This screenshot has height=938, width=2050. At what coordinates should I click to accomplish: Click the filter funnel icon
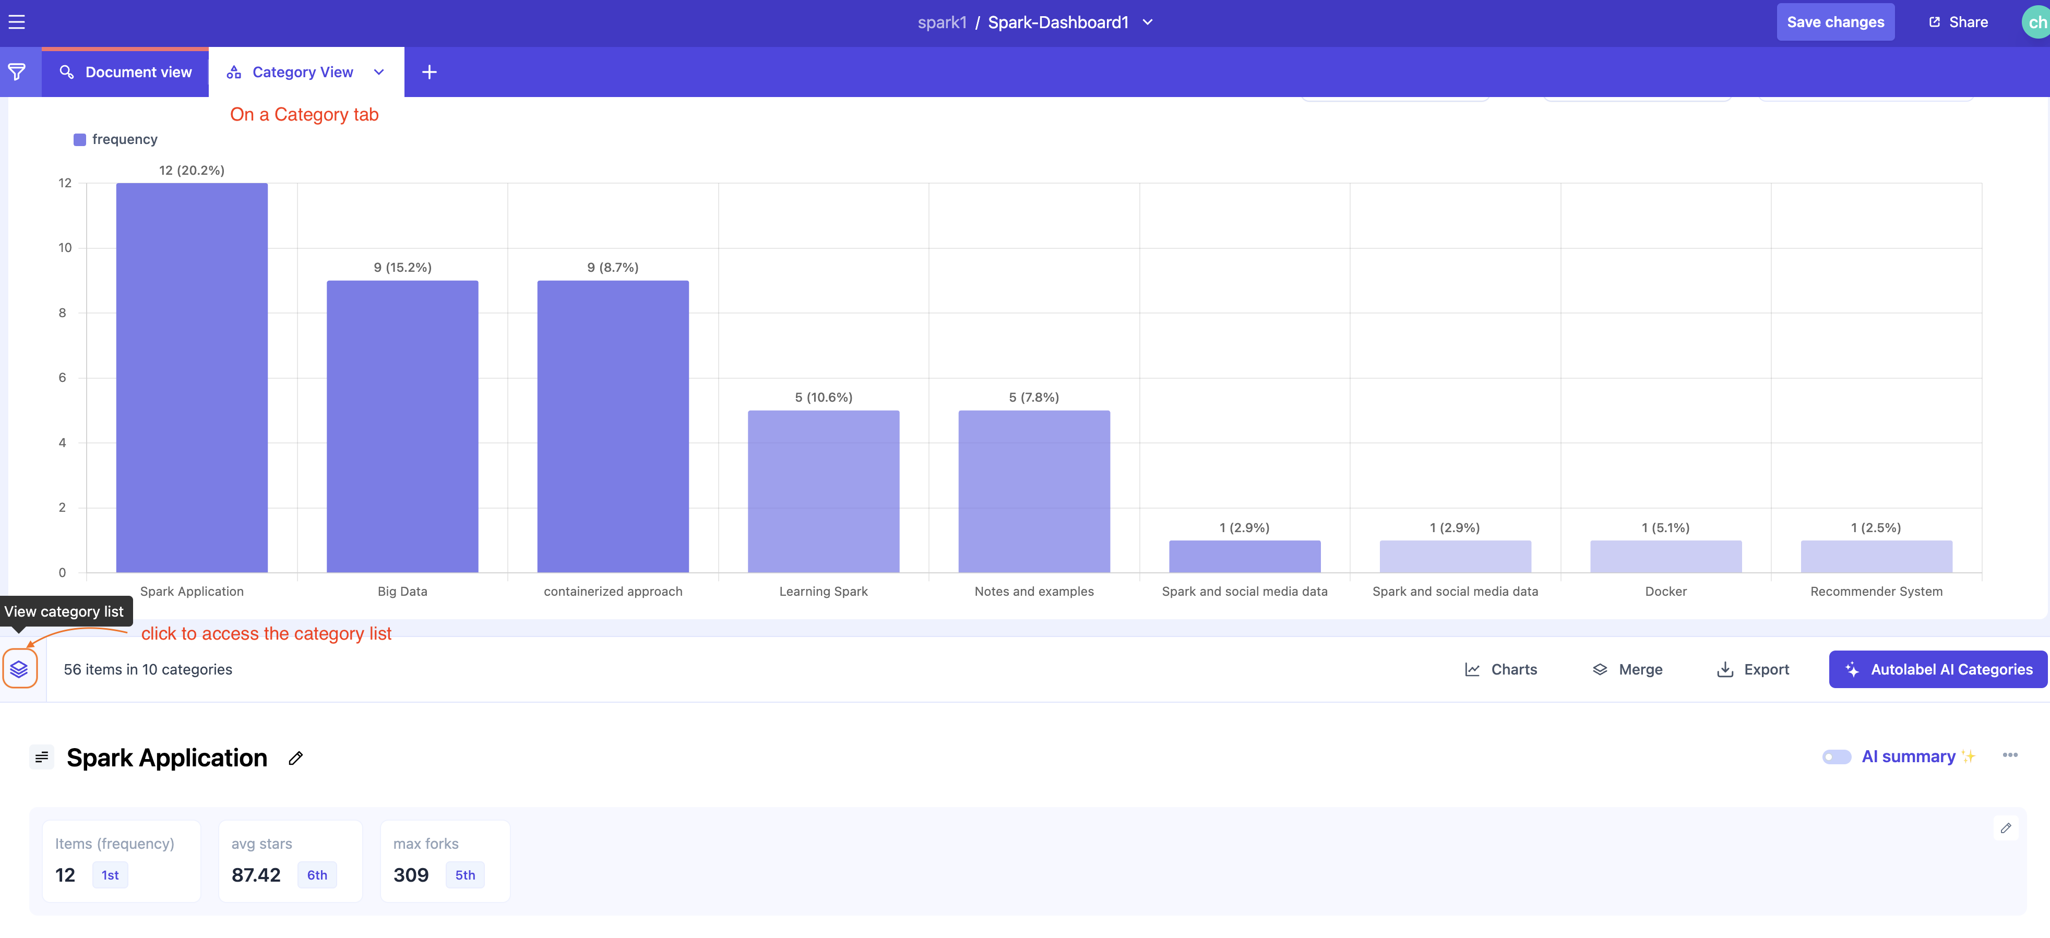17,73
